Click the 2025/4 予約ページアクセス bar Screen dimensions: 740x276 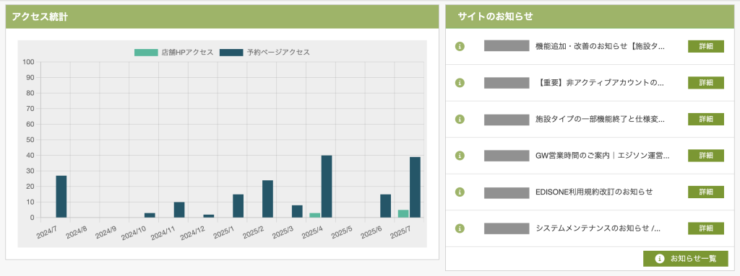tap(327, 187)
